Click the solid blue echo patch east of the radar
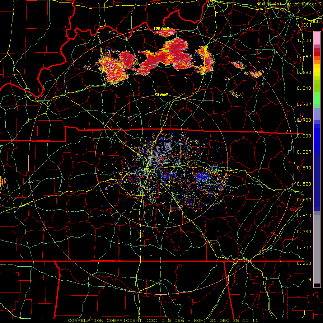Viewport: 323px width, 323px height. (x=203, y=177)
